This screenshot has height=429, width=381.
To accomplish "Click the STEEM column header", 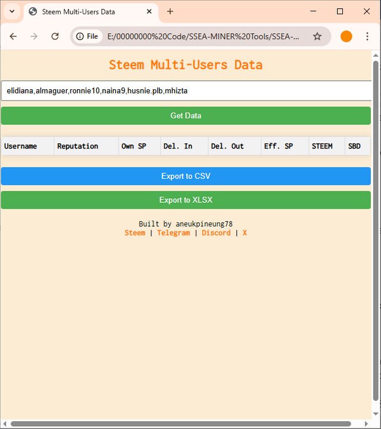I will (327, 146).
